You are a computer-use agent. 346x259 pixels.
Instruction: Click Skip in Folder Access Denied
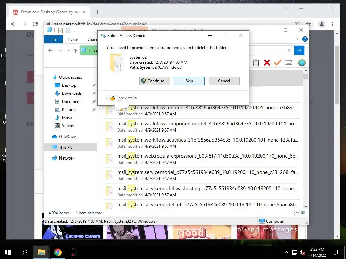(189, 81)
